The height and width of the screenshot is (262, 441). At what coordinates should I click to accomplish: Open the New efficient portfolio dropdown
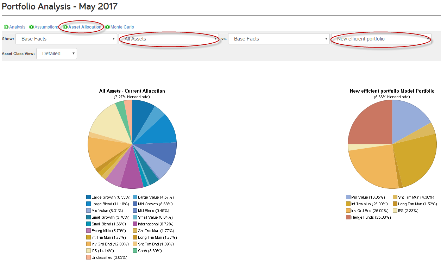pyautogui.click(x=381, y=39)
